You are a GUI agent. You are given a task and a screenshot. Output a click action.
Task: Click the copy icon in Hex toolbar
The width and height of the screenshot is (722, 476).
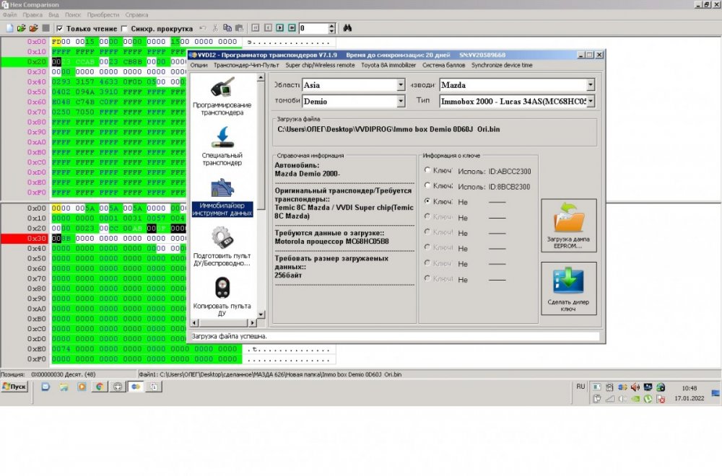[x=227, y=28]
